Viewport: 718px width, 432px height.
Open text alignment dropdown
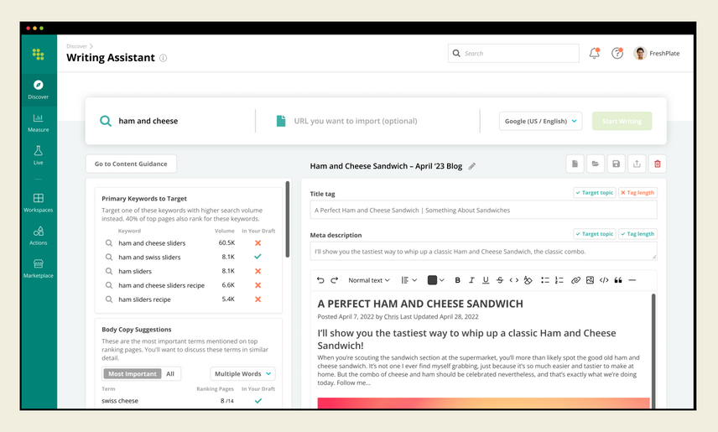point(409,280)
